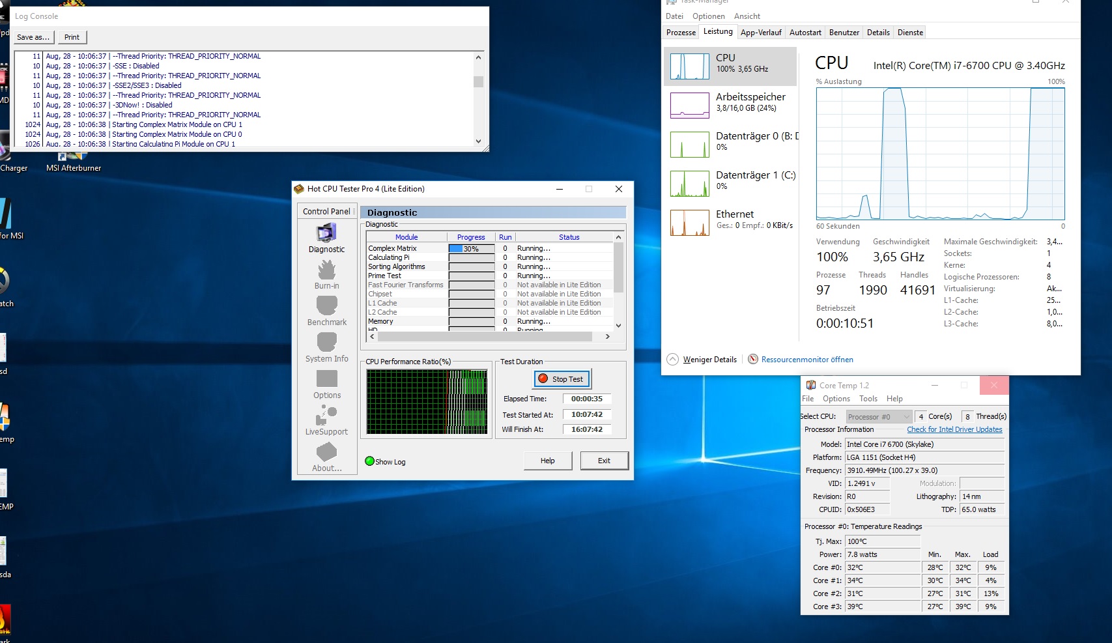
Task: Open the Optionen menu in Task Manager
Action: [x=709, y=16]
